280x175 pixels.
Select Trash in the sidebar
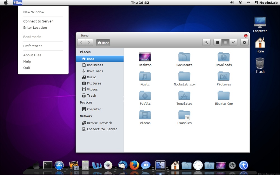(x=91, y=96)
